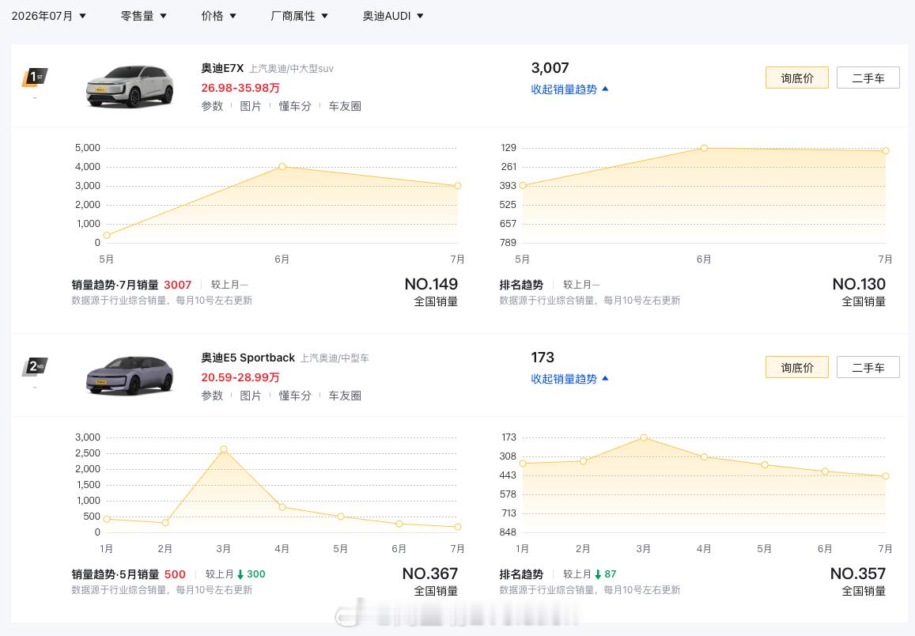The image size is (915, 636).
Task: Select 6月 point on E5 Sportback sales chart
Action: 399,524
